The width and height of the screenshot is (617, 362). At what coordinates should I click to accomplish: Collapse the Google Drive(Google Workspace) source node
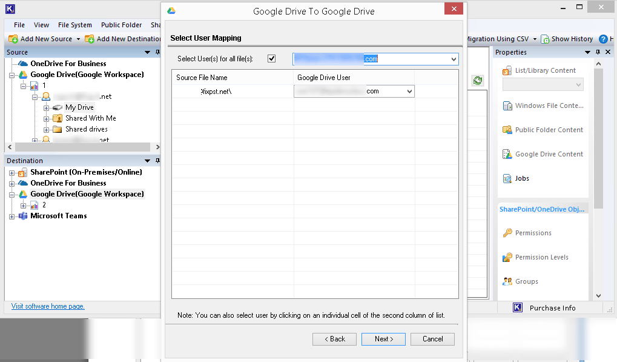coord(12,75)
